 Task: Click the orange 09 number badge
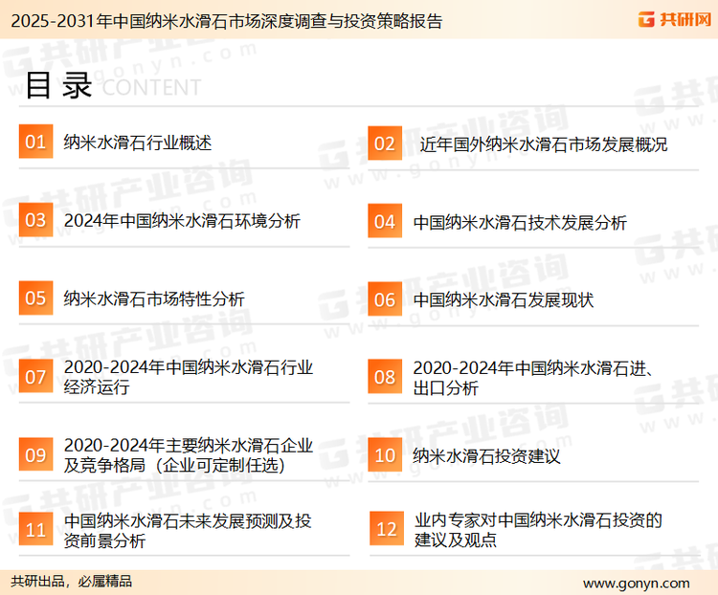tap(35, 454)
